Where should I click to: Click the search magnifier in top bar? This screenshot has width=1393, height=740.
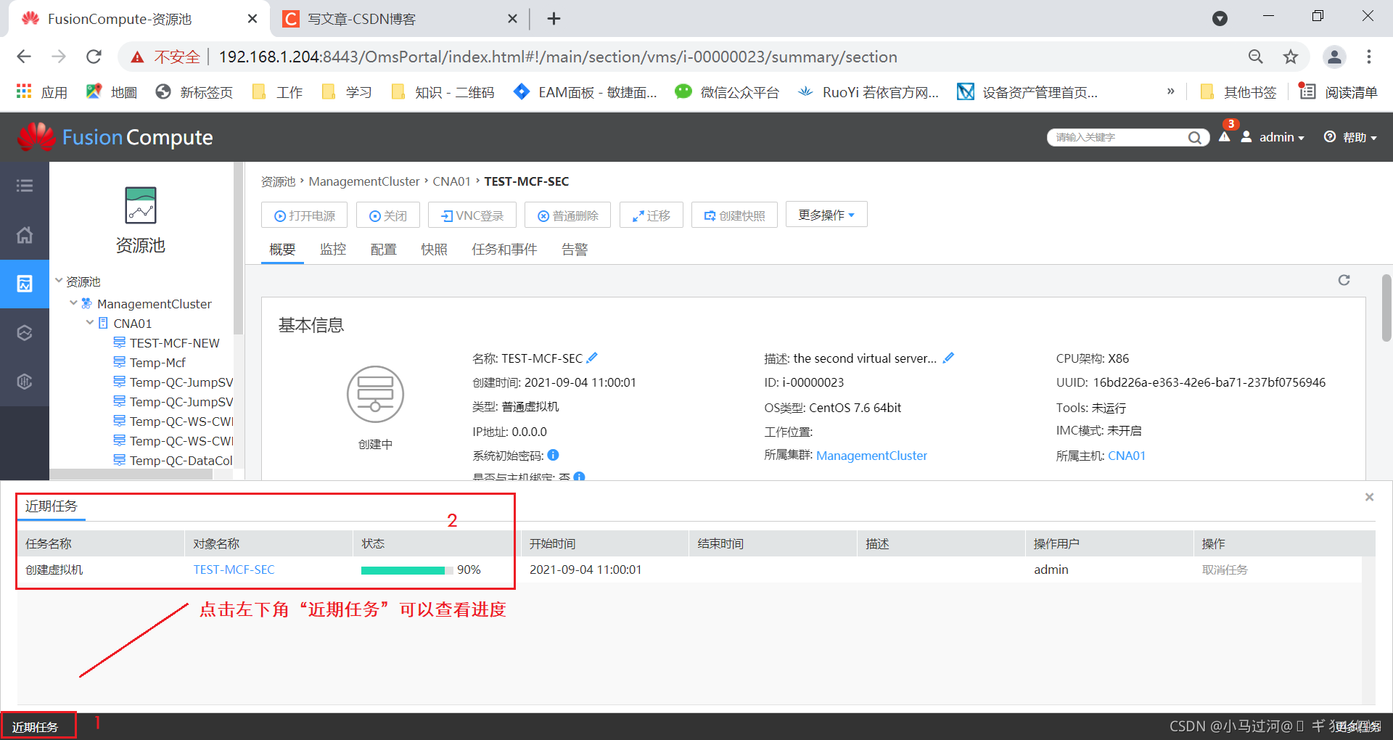(x=1194, y=137)
